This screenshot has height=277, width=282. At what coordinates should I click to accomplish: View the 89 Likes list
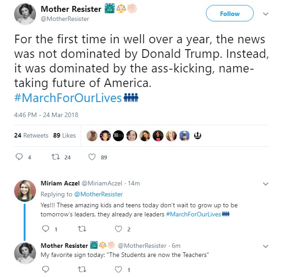(x=64, y=135)
